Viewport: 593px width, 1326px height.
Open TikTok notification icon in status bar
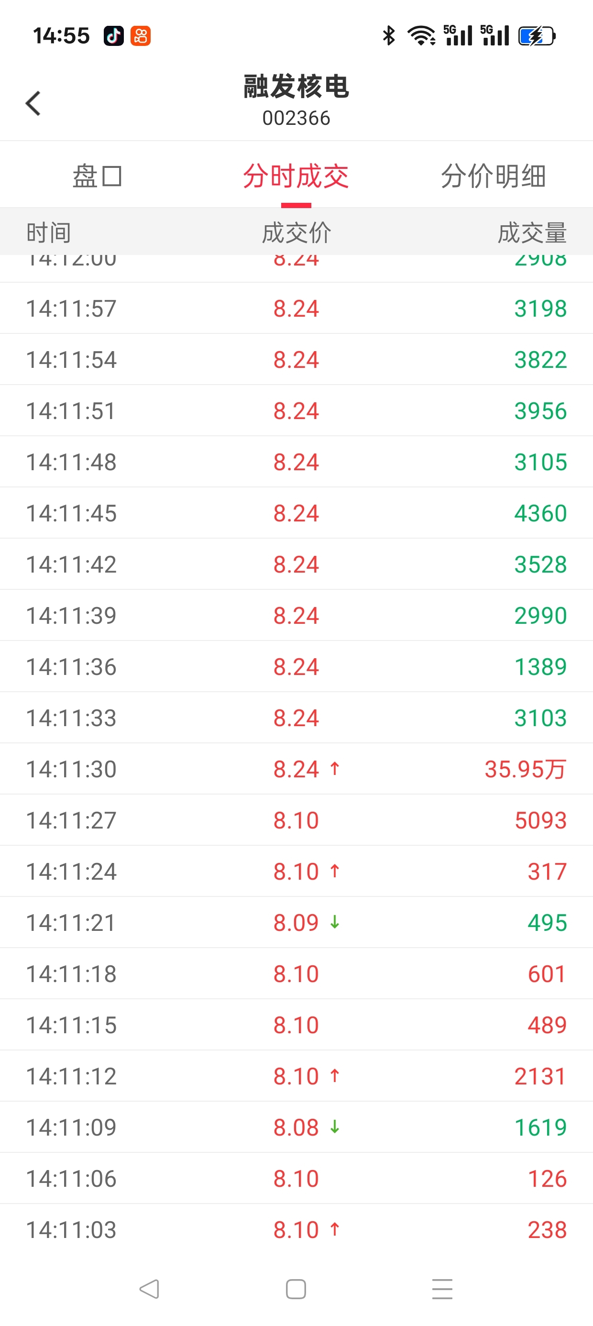pos(114,35)
